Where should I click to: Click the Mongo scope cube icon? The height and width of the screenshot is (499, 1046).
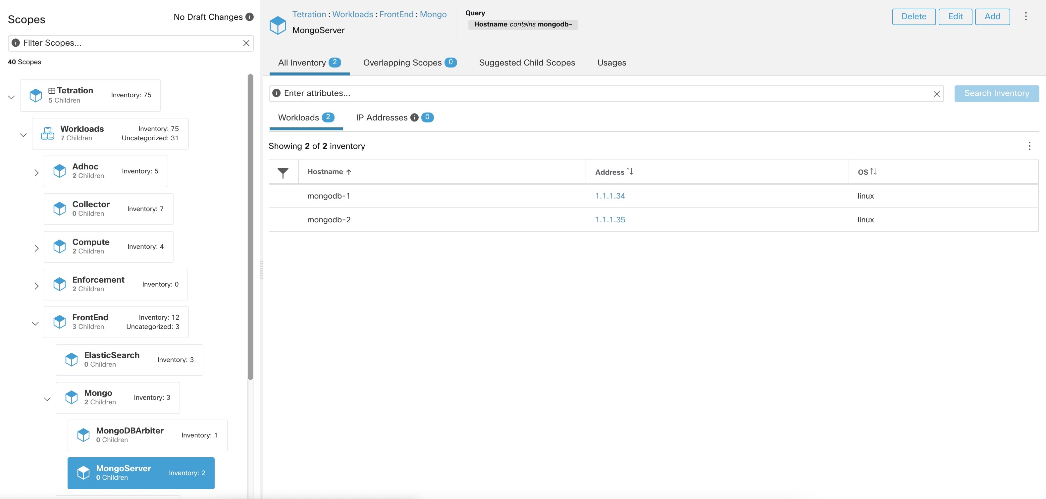coord(72,396)
